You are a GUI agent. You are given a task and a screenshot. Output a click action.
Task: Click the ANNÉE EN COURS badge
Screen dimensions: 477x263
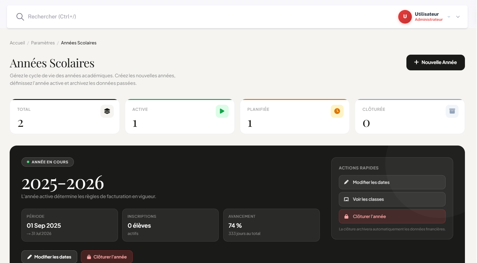tap(48, 162)
